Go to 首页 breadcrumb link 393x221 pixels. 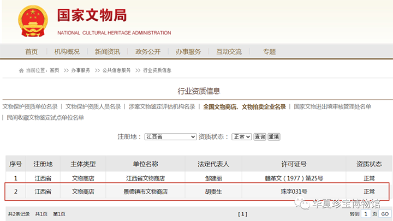pyautogui.click(x=55, y=70)
